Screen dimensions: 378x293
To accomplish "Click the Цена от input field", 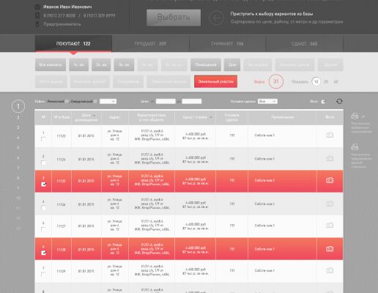I will pos(166,101).
